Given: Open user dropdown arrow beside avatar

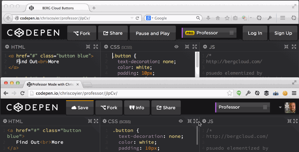Looking at the screenshot, I should pyautogui.click(x=280, y=107).
